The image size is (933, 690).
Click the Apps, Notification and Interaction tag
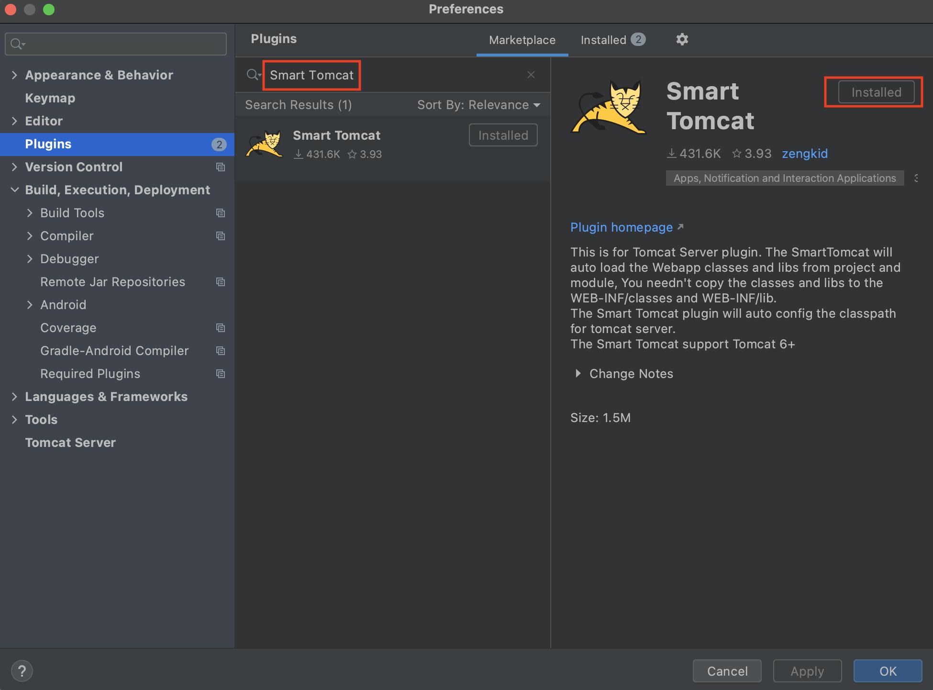[x=785, y=178]
